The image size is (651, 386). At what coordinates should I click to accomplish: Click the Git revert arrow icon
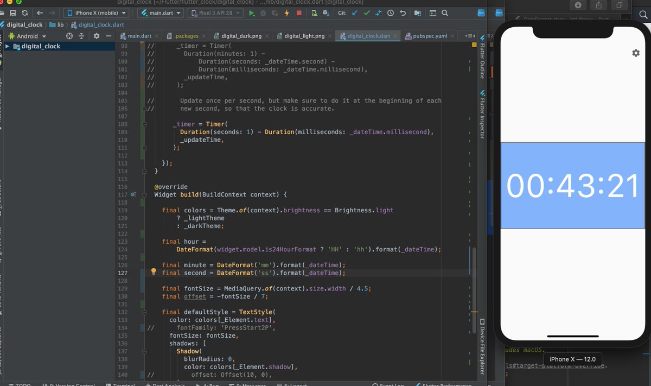(403, 12)
